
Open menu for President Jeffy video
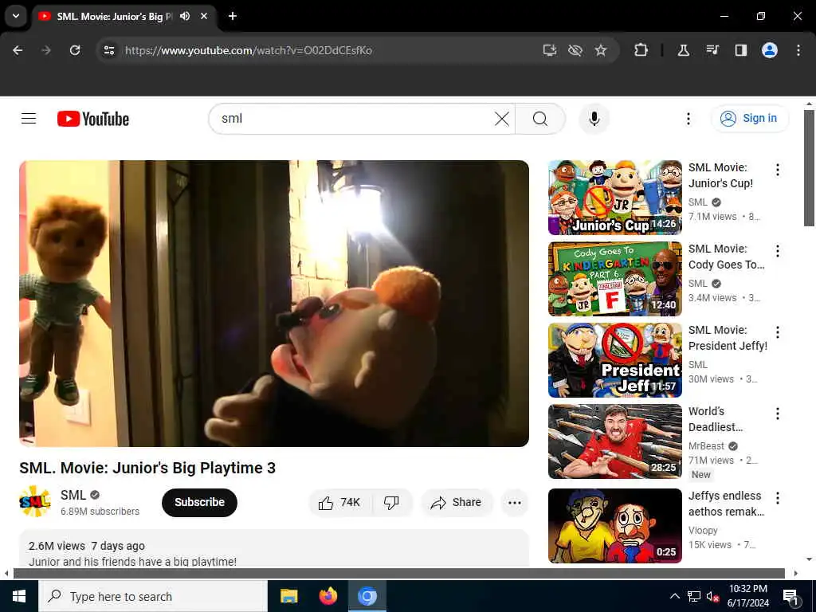point(778,332)
